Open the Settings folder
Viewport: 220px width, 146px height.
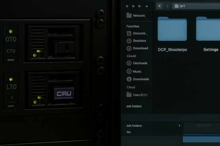pos(209,29)
